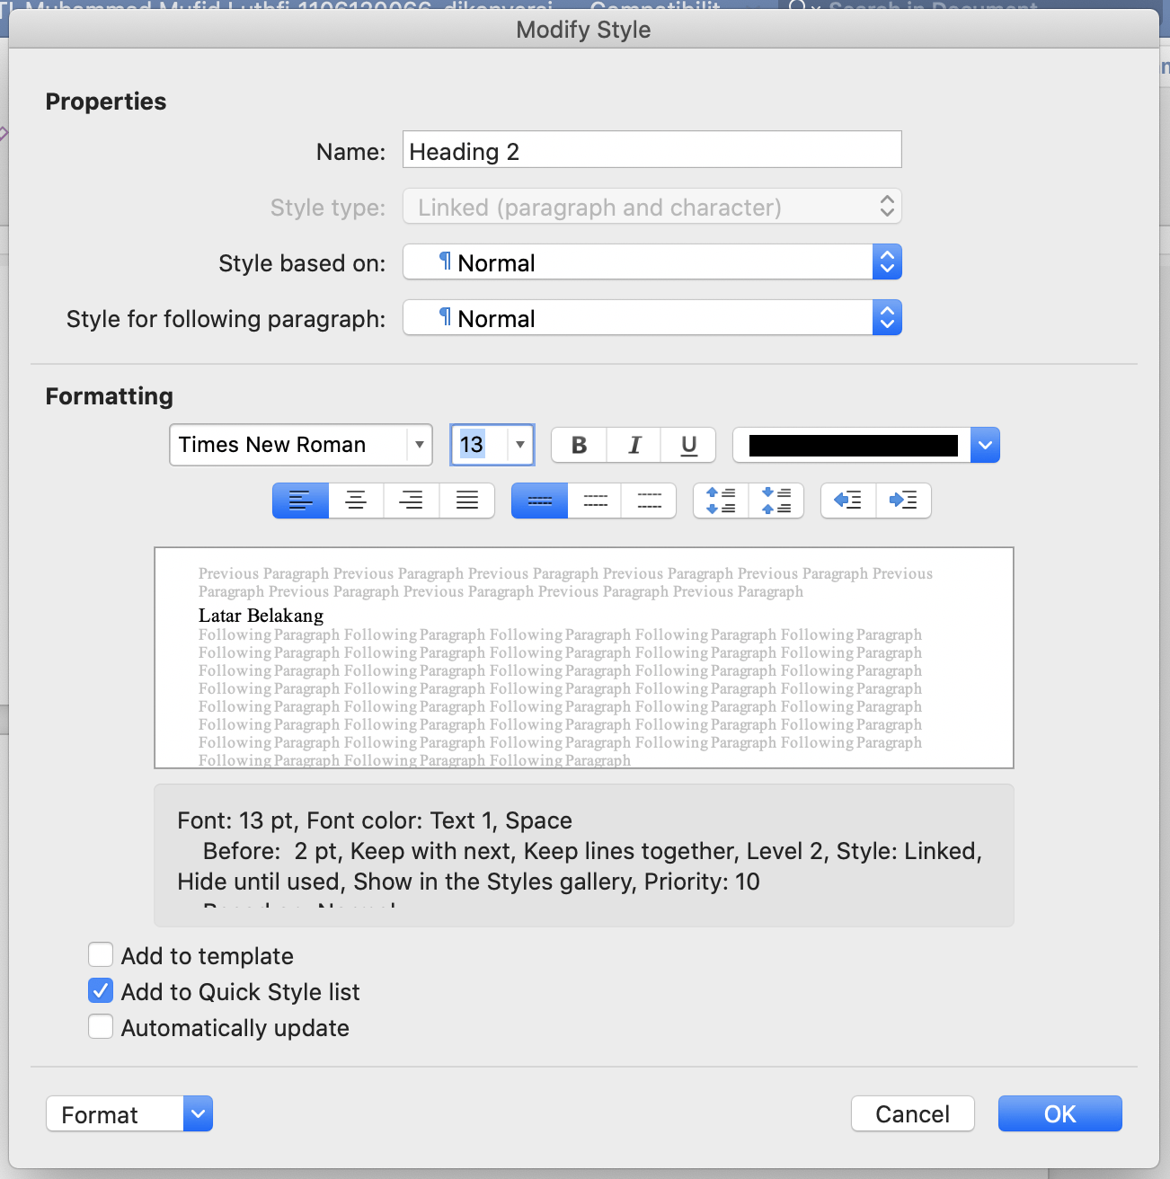Image resolution: width=1170 pixels, height=1179 pixels.
Task: Select center paragraph alignment
Action: (x=356, y=501)
